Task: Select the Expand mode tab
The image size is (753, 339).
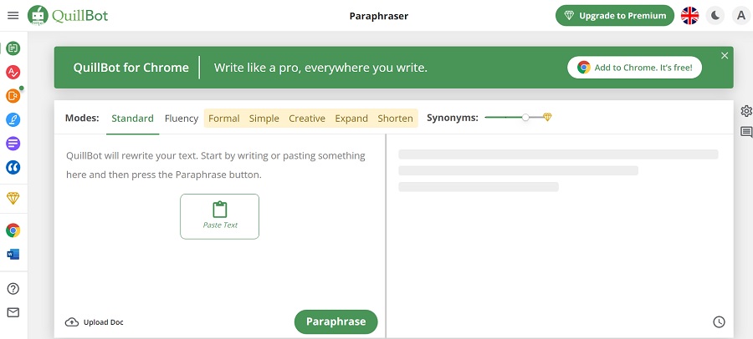Action: (351, 119)
